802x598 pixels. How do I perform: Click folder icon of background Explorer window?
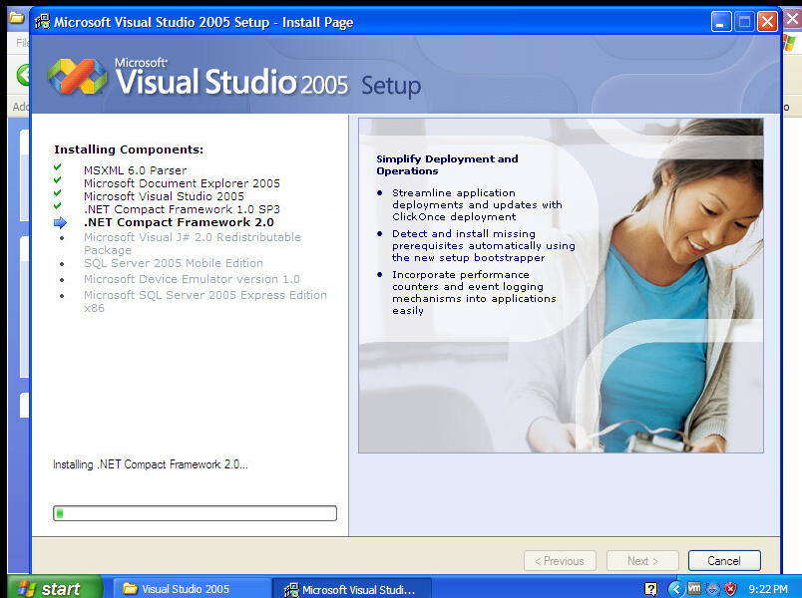(16, 18)
